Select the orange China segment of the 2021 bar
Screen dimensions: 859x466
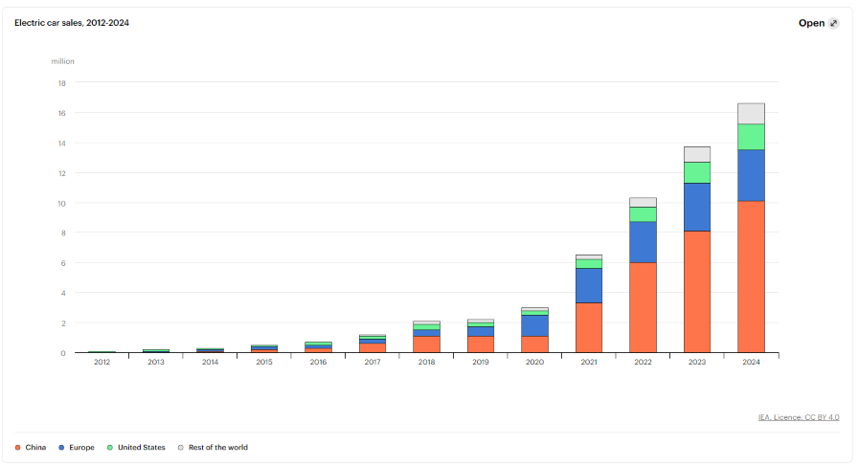pos(589,327)
